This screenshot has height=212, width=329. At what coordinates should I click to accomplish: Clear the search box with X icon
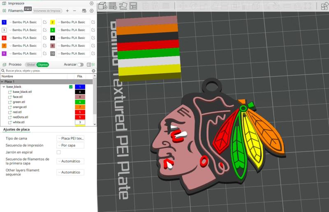coord(94,71)
